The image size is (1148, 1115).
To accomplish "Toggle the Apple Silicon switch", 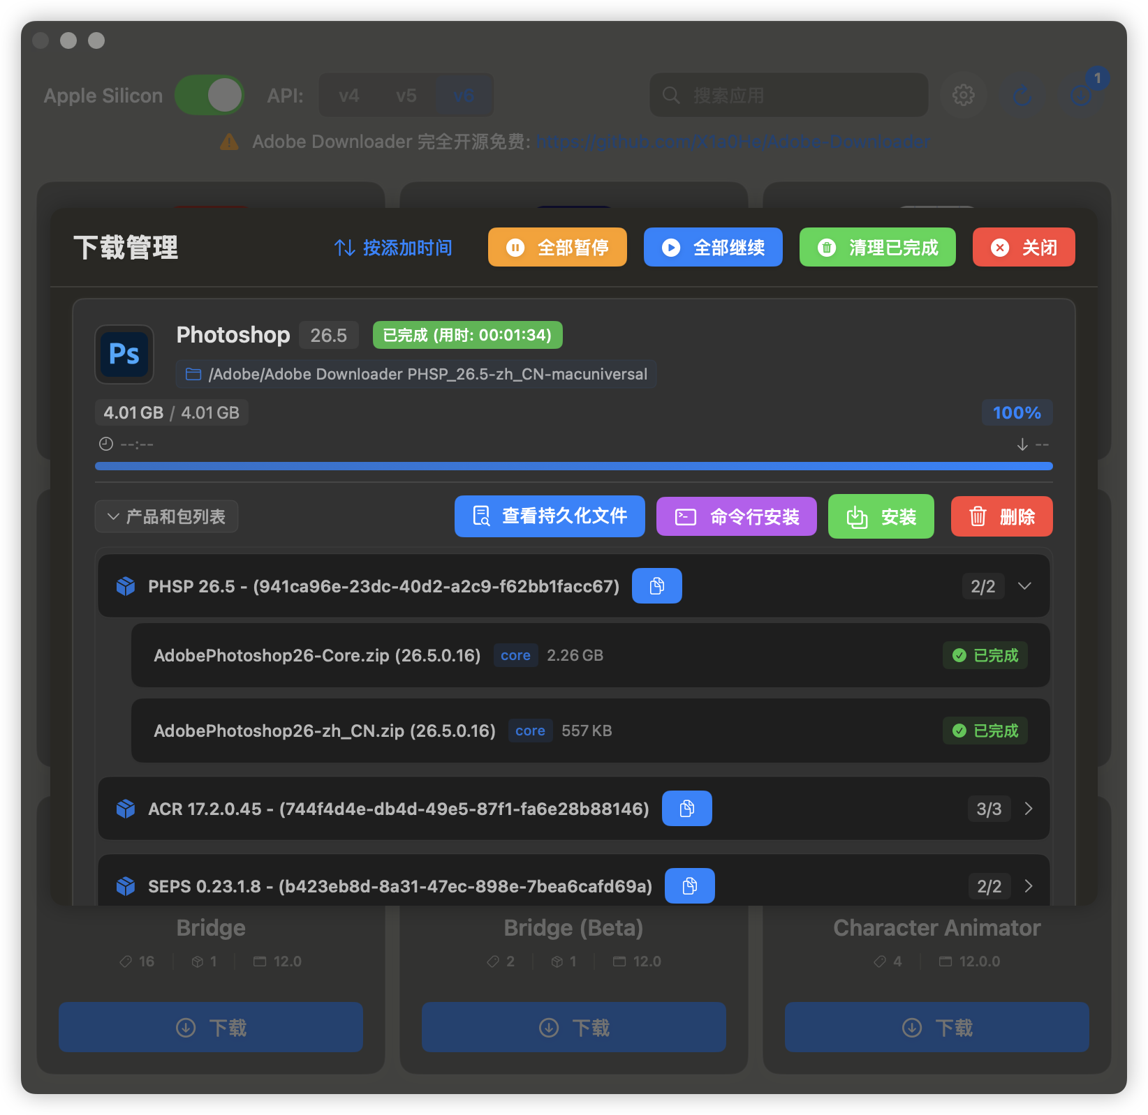I will (x=209, y=95).
